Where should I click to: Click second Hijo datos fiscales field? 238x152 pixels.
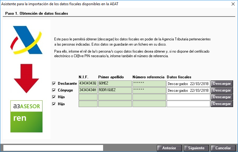[x=188, y=104]
